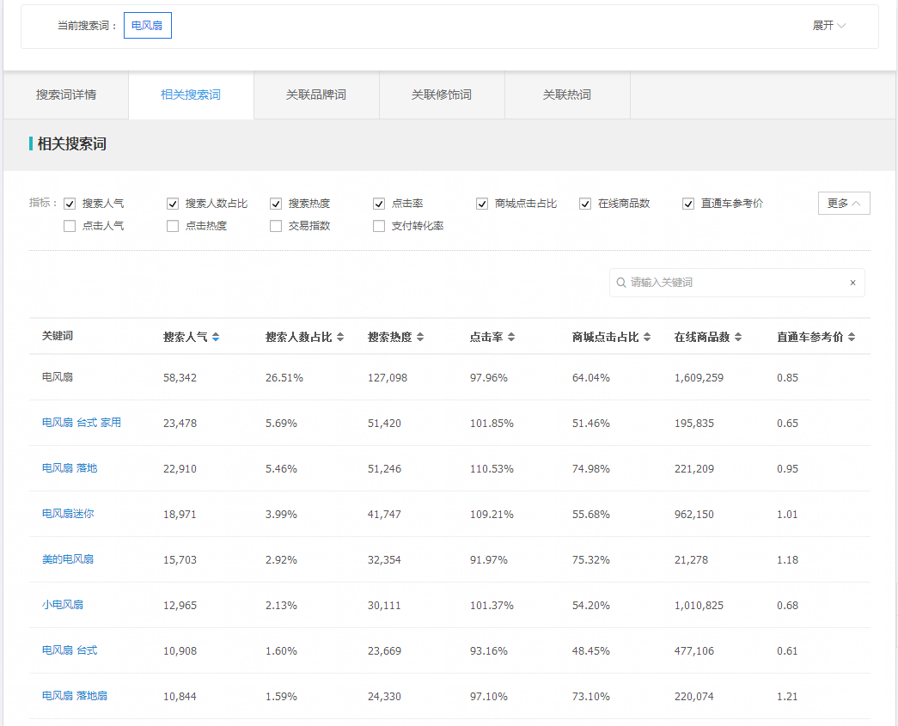
Task: Check the 支付转化率 checkbox
Action: 379,226
